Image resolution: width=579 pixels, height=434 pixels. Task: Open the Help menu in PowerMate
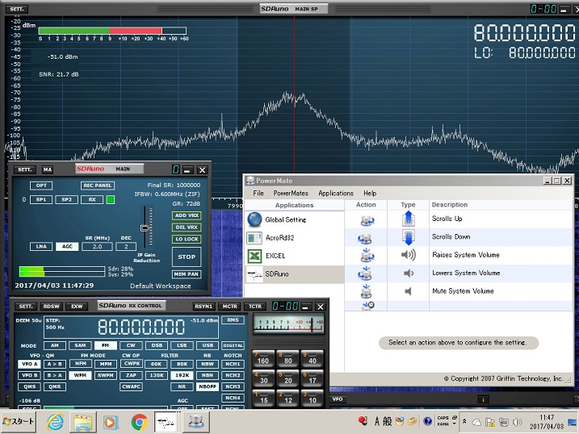coord(370,194)
